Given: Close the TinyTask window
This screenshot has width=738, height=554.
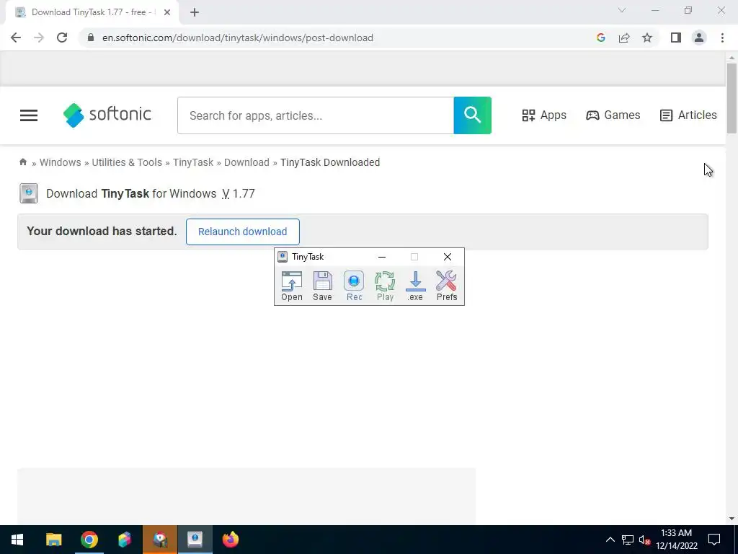Looking at the screenshot, I should click(447, 257).
